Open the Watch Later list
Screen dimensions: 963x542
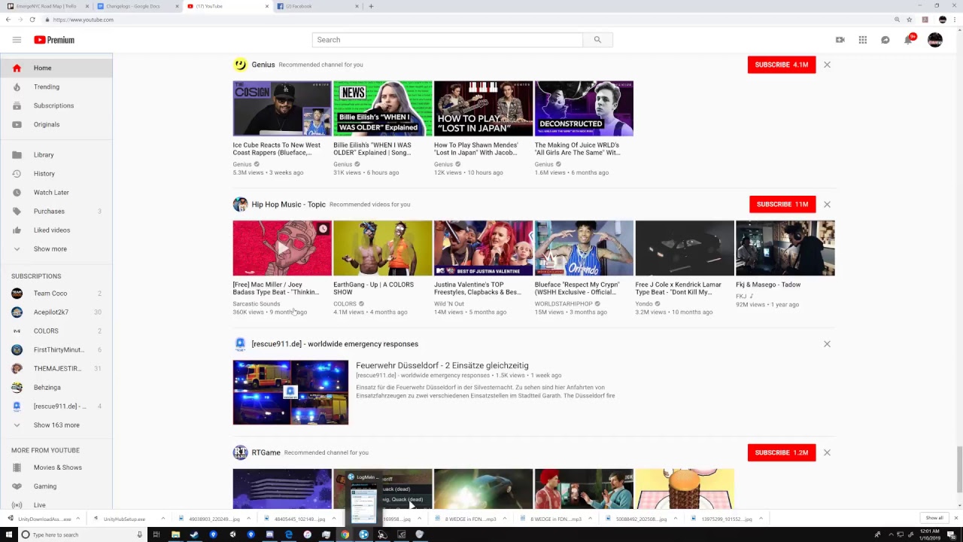coord(56,192)
